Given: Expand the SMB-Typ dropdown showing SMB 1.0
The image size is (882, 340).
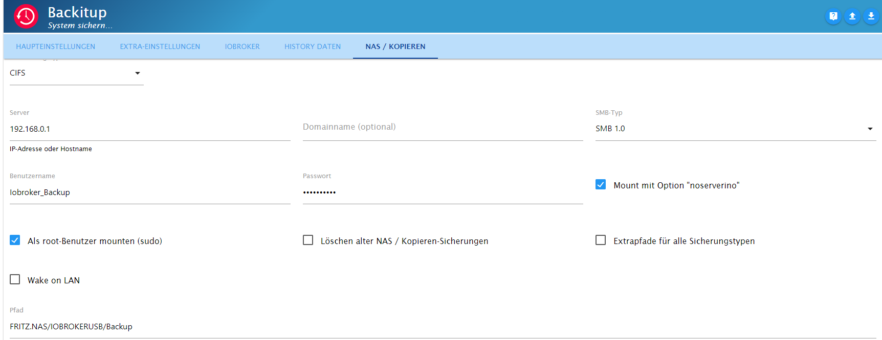Looking at the screenshot, I should pyautogui.click(x=735, y=129).
